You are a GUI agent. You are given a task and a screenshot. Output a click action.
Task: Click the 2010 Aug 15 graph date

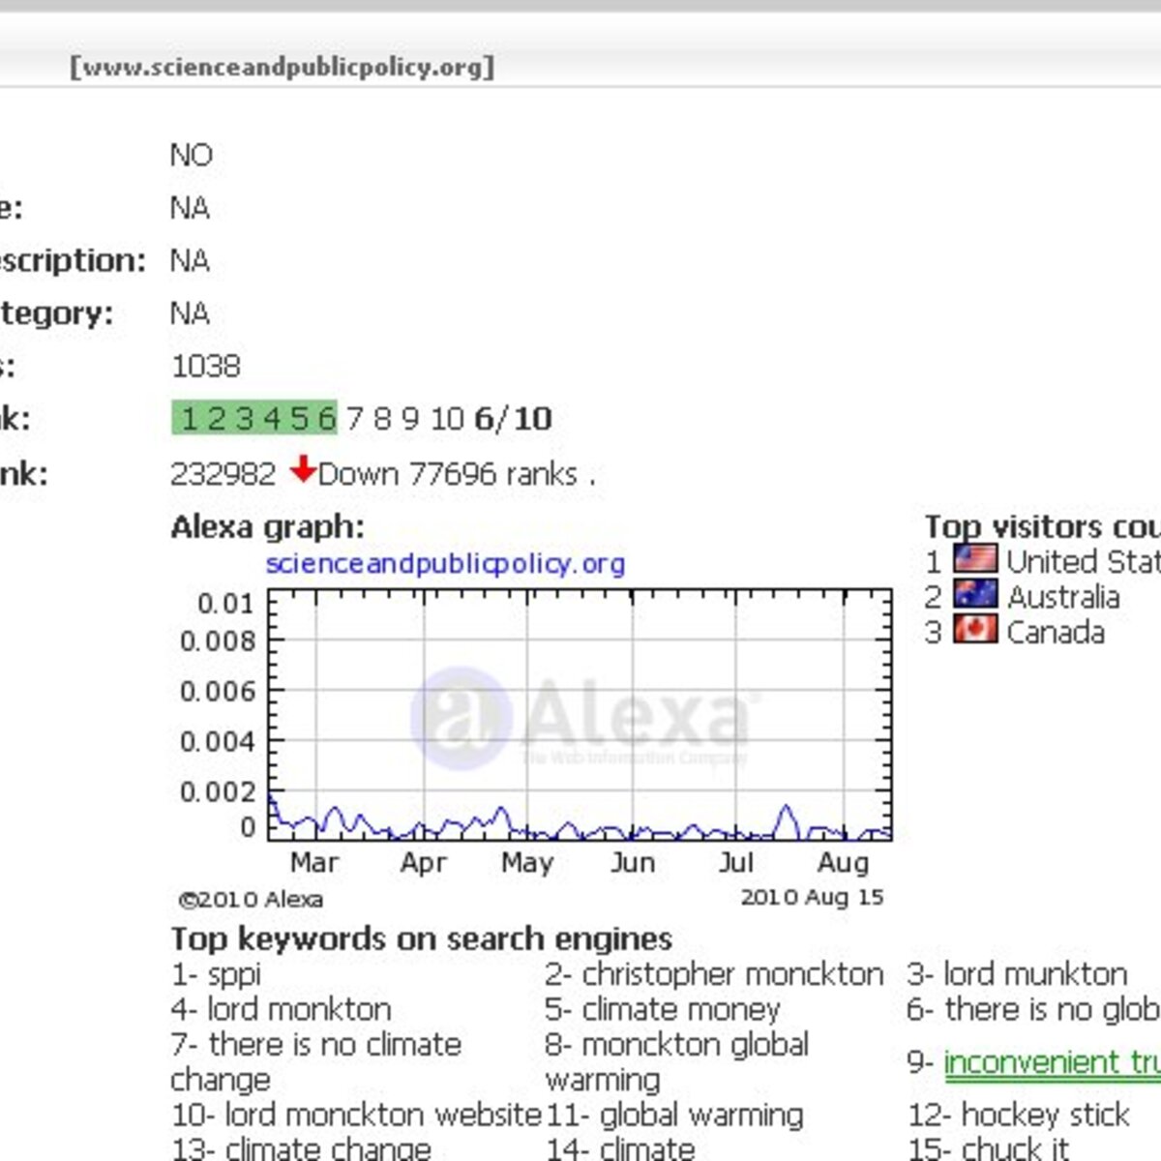(812, 897)
